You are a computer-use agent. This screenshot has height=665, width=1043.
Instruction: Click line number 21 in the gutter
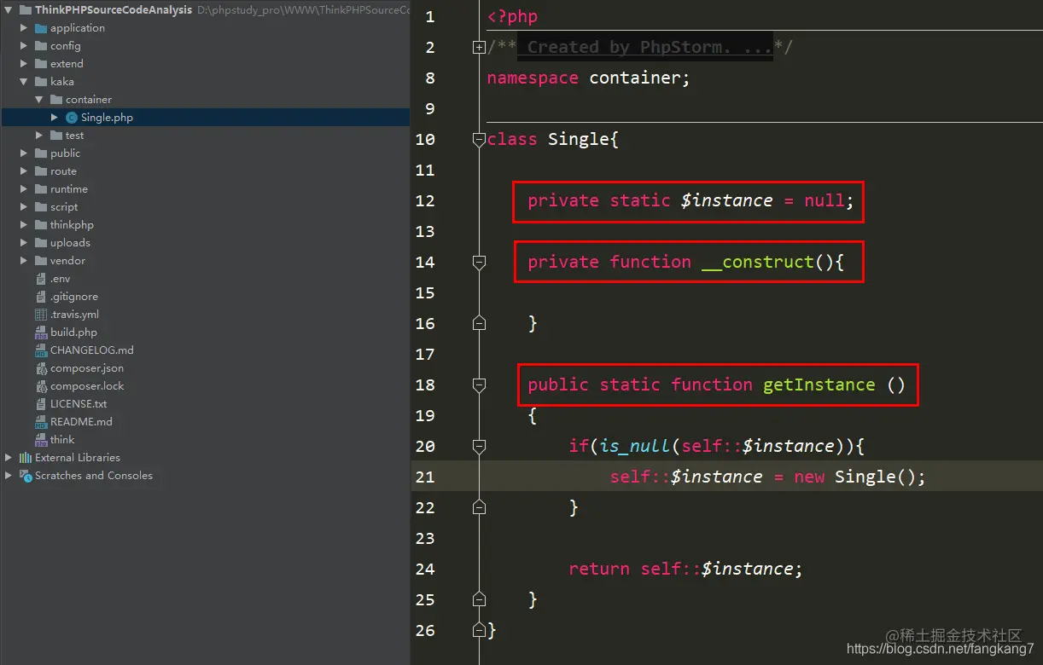(x=425, y=477)
